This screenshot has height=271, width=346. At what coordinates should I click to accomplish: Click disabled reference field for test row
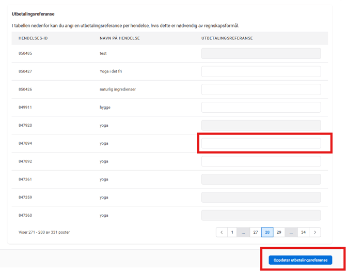click(261, 53)
